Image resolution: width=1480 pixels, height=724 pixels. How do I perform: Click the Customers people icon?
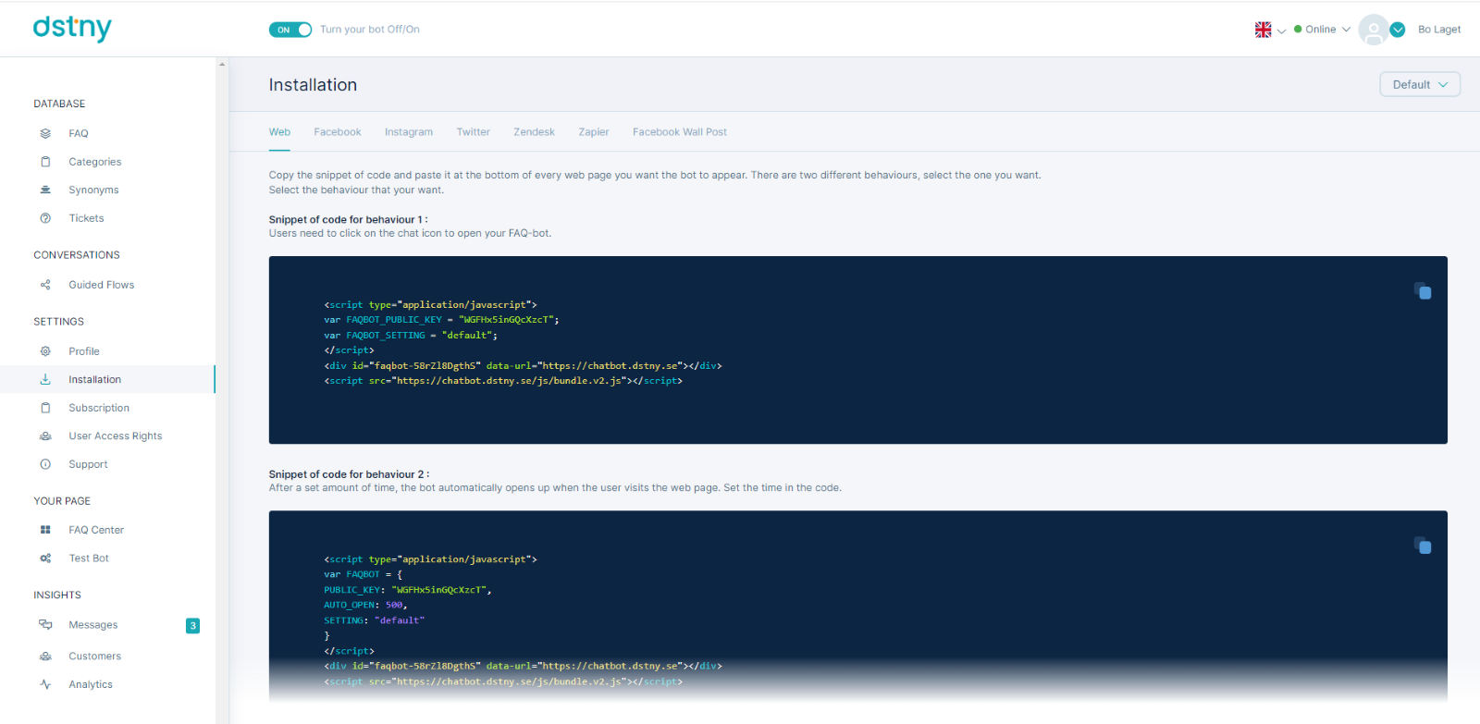[x=45, y=657]
